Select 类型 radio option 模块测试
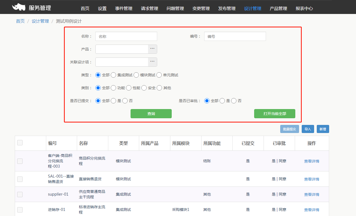This screenshot has height=216, width=356. [136, 75]
